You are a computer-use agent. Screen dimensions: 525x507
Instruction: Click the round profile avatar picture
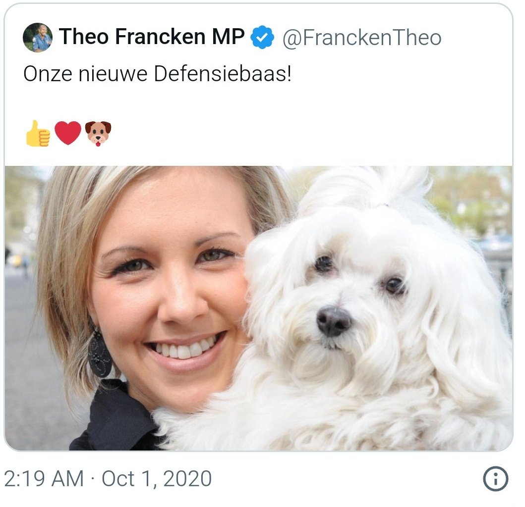pyautogui.click(x=38, y=38)
